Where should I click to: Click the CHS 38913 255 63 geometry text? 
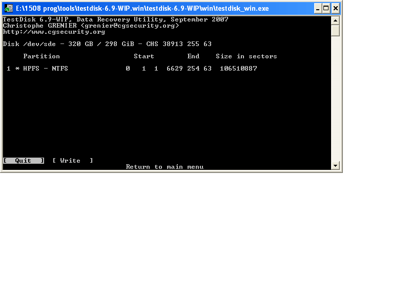pos(179,44)
